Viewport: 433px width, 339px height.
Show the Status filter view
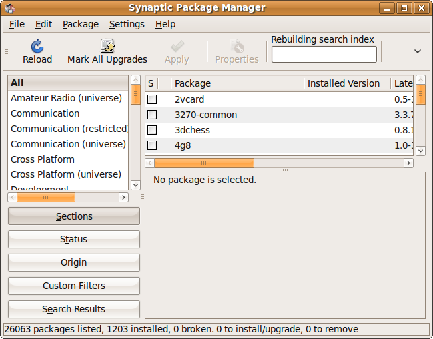74,239
